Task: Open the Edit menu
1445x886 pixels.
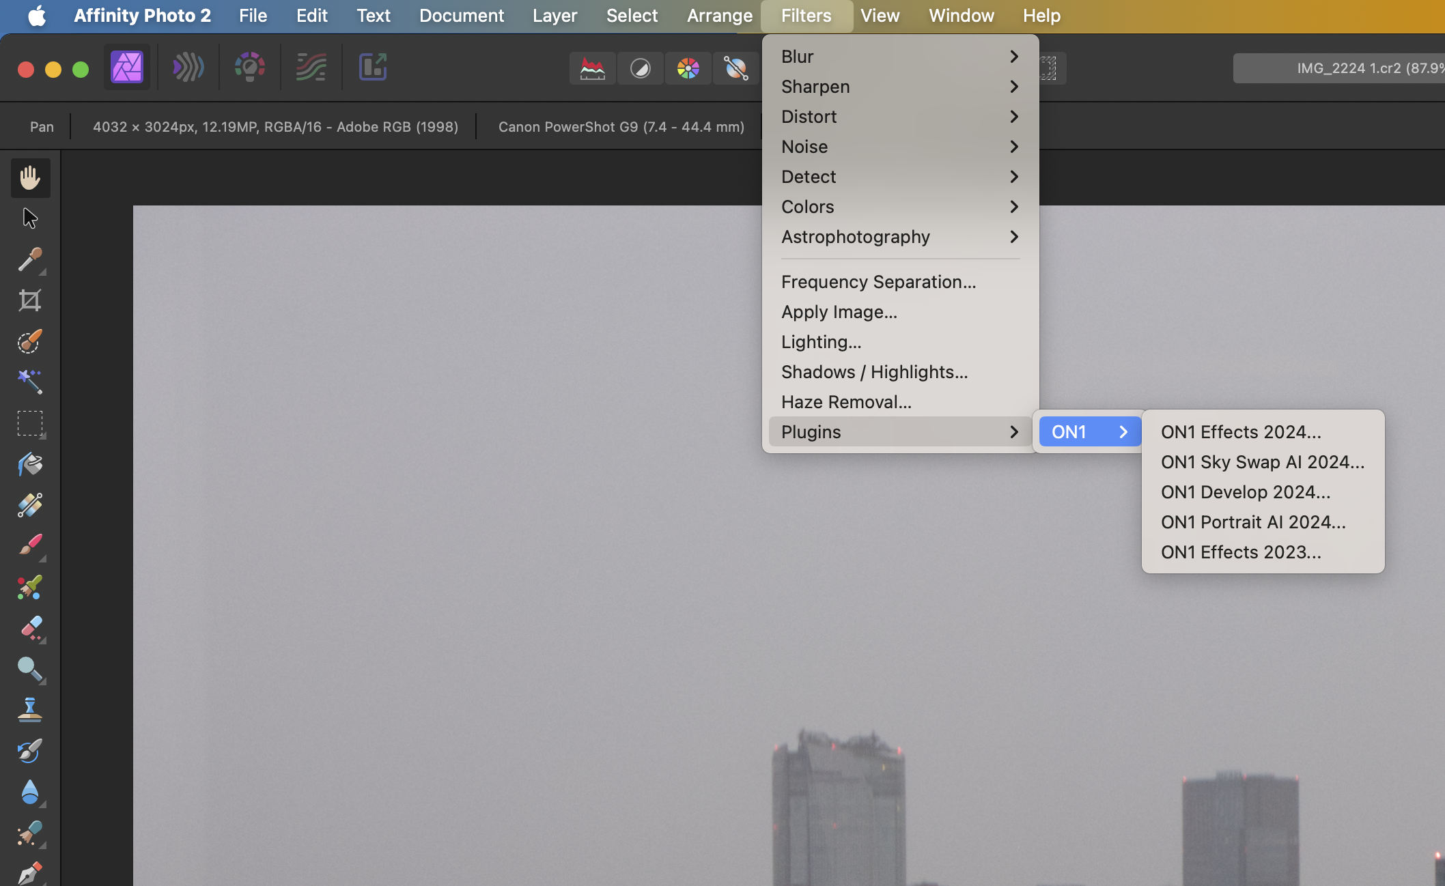Action: point(311,16)
